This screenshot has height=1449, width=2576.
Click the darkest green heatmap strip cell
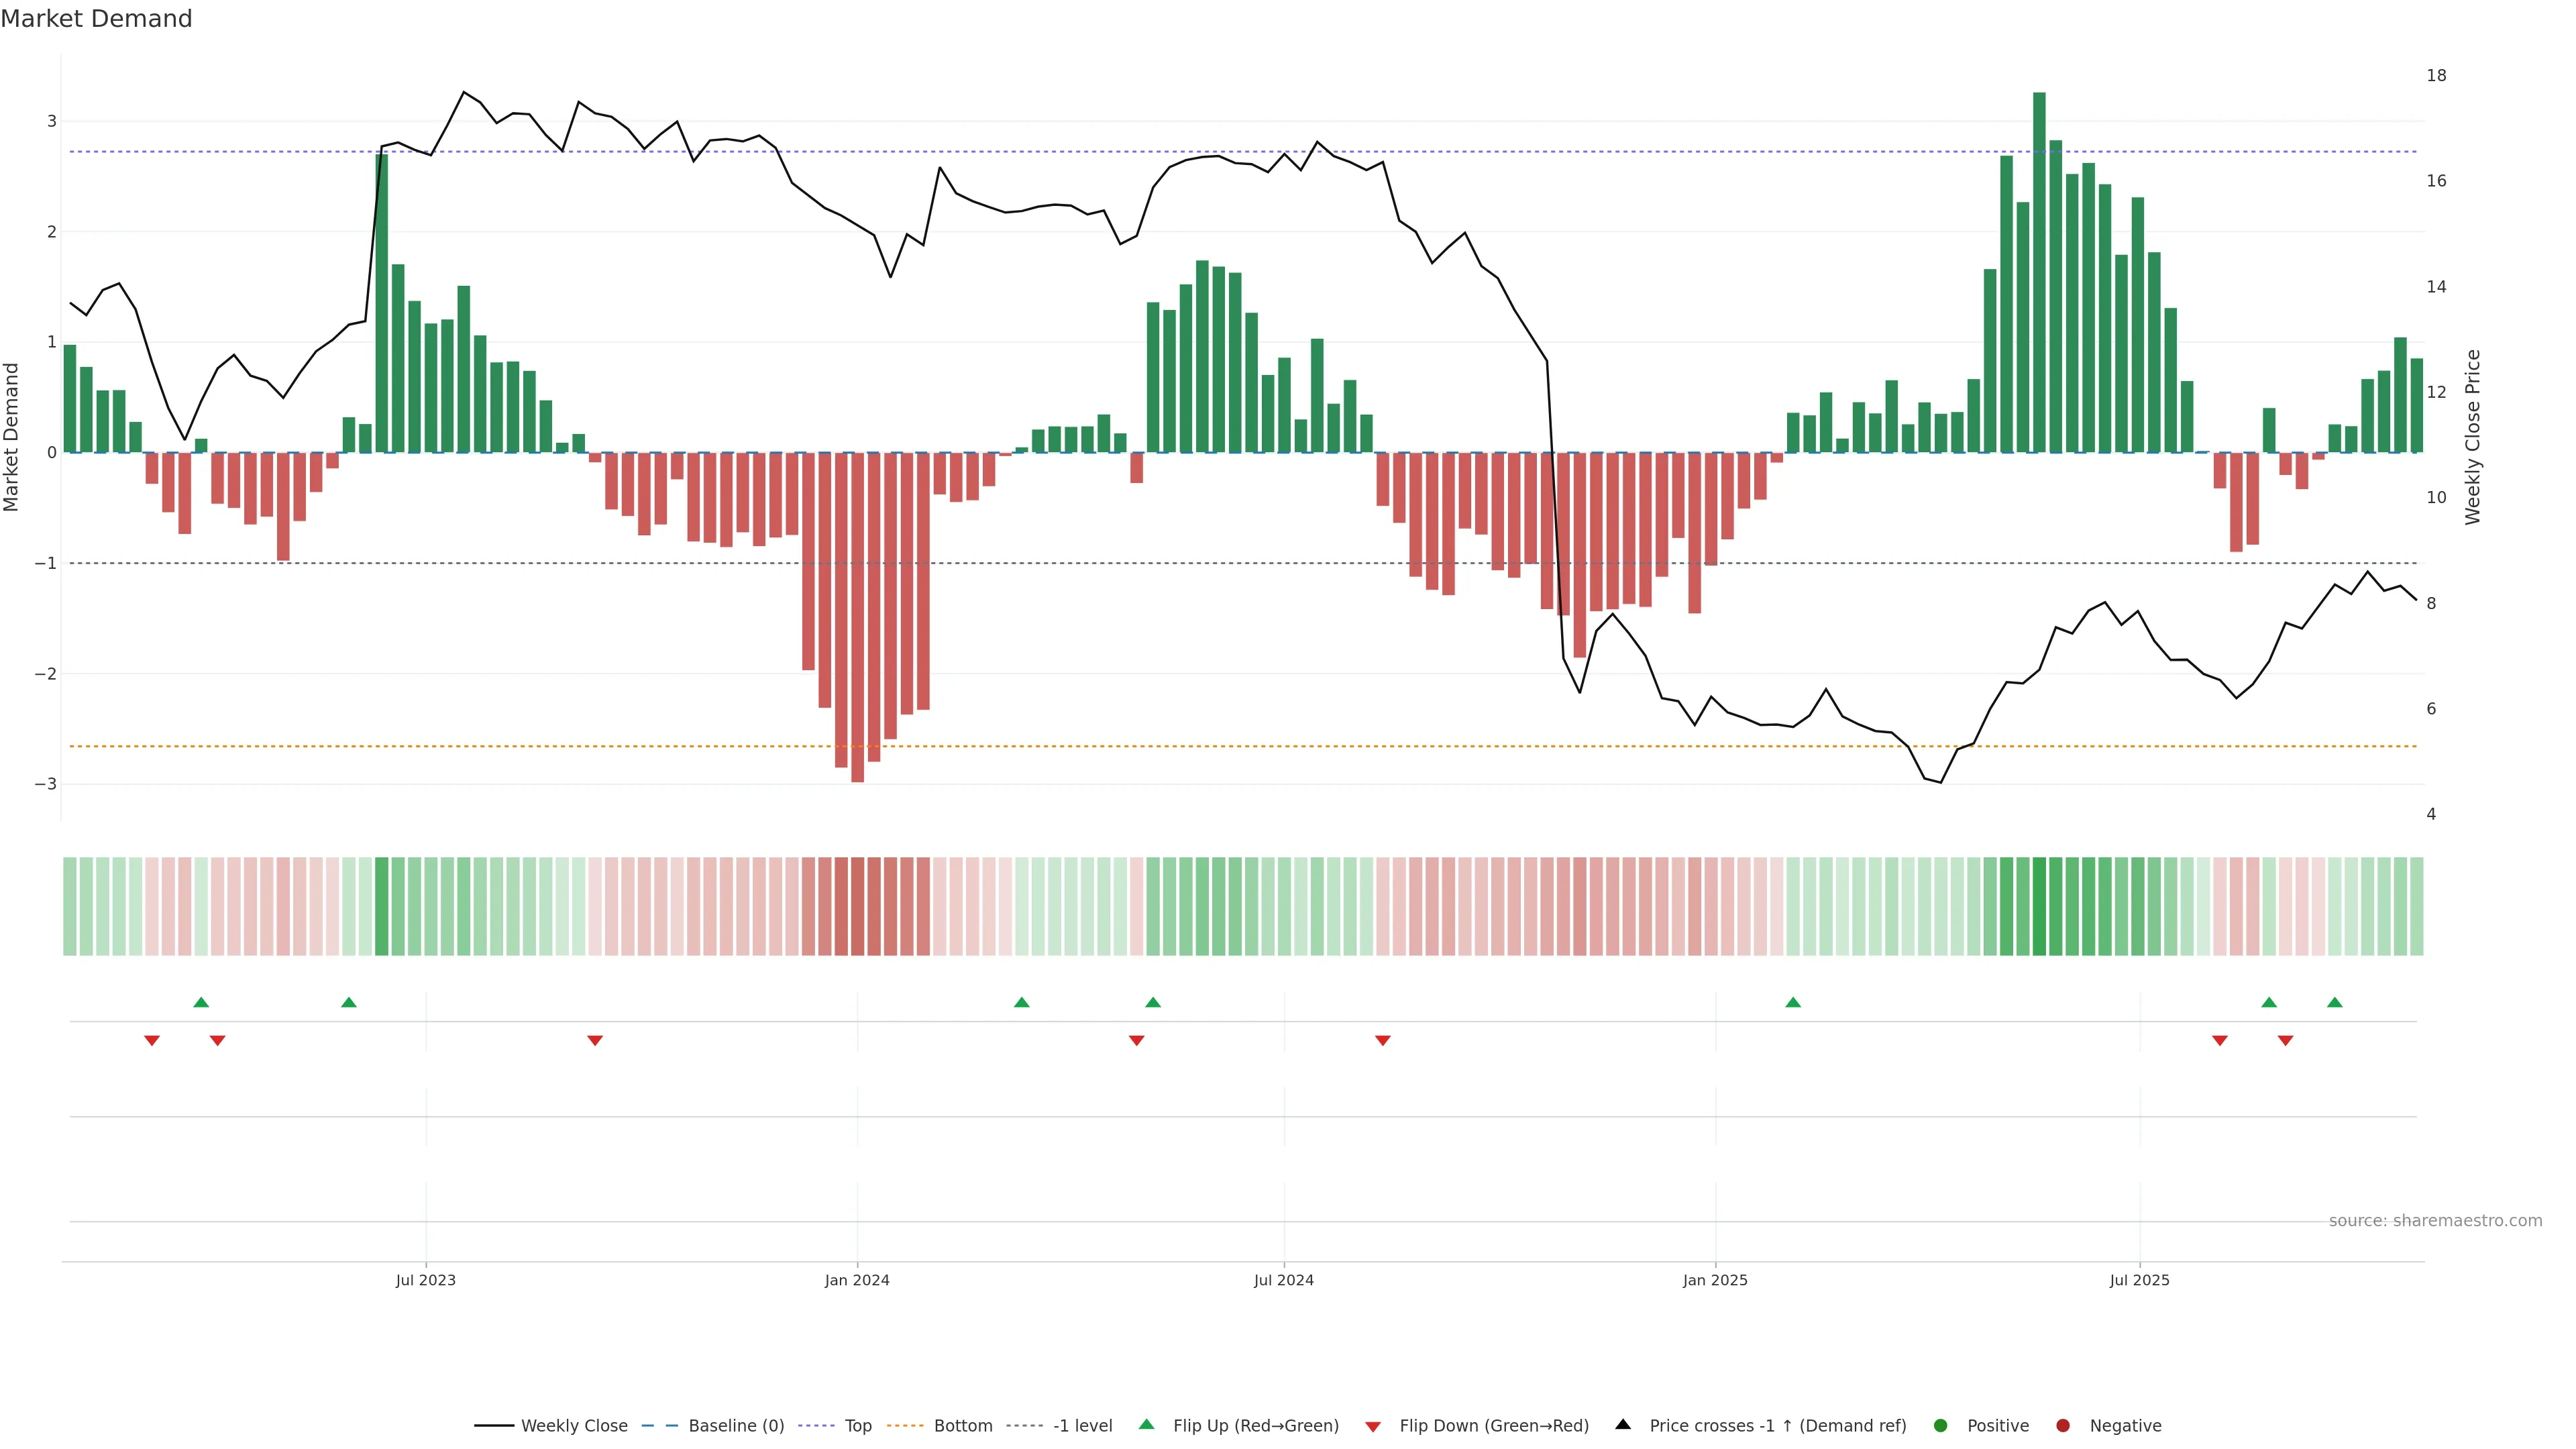2039,906
